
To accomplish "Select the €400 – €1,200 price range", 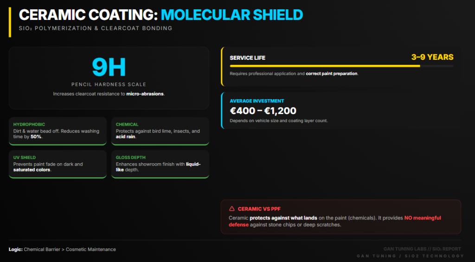I will (x=263, y=111).
